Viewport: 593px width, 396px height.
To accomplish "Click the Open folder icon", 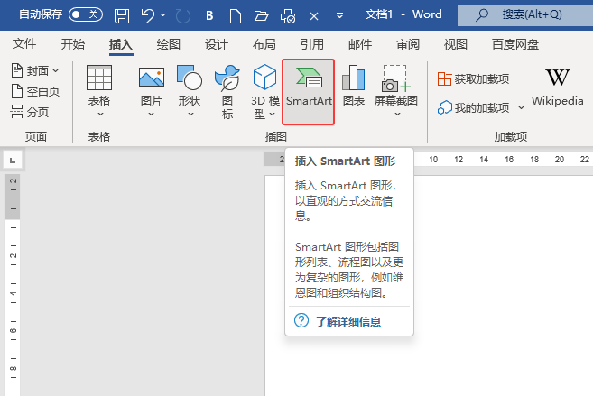I will (x=261, y=16).
